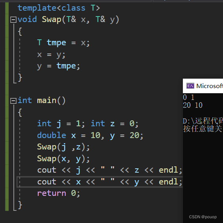The image size is (223, 223).
Task: Click the 'T tmpe = x;' line
Action: coord(63,43)
